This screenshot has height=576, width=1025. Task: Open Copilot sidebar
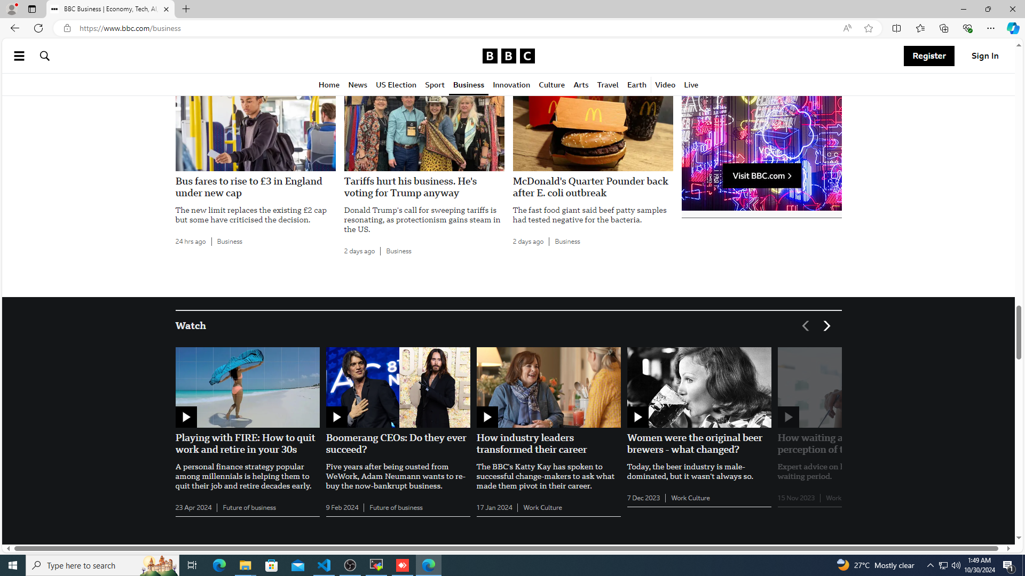click(1013, 28)
